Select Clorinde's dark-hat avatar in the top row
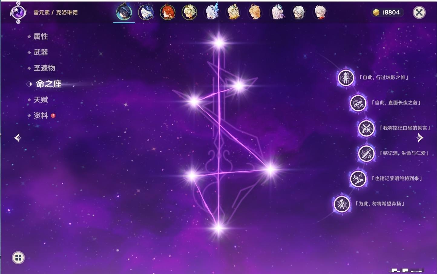437x274 pixels. pyautogui.click(x=124, y=12)
